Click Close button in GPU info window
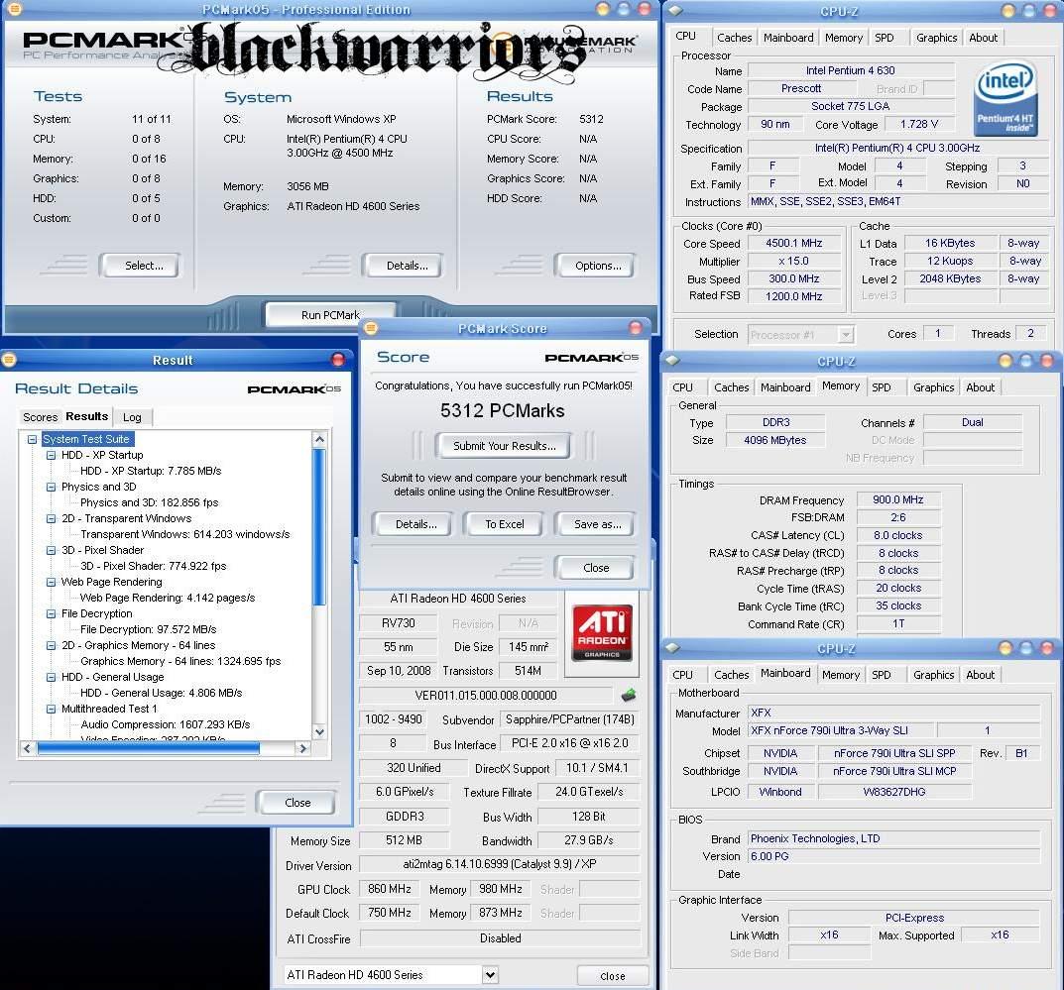This screenshot has height=990, width=1064. [613, 976]
